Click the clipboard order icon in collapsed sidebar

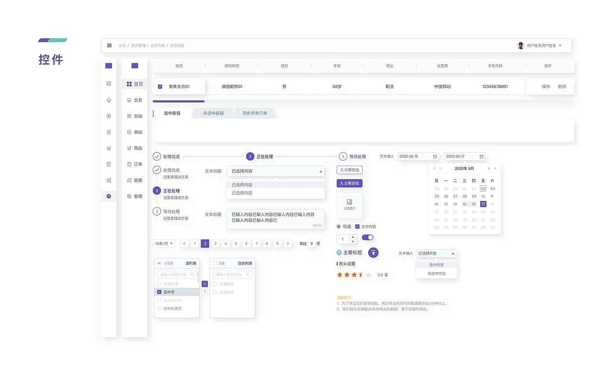[x=109, y=164]
